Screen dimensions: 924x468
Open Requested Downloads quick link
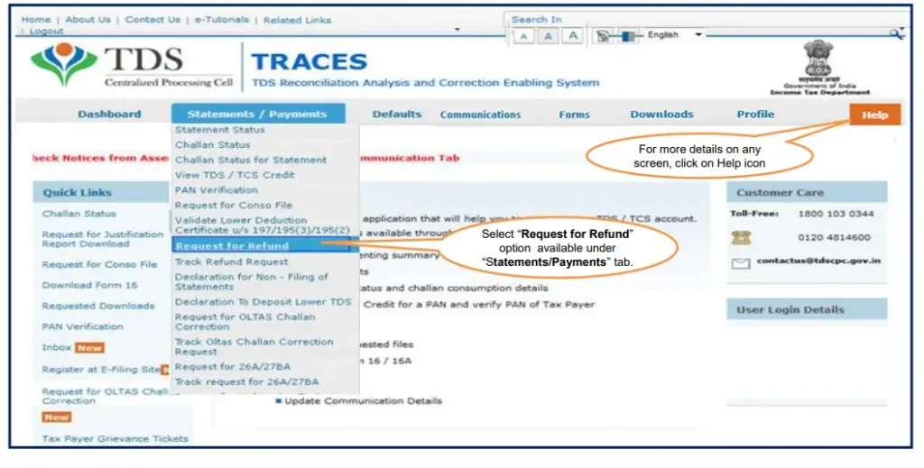coord(97,306)
